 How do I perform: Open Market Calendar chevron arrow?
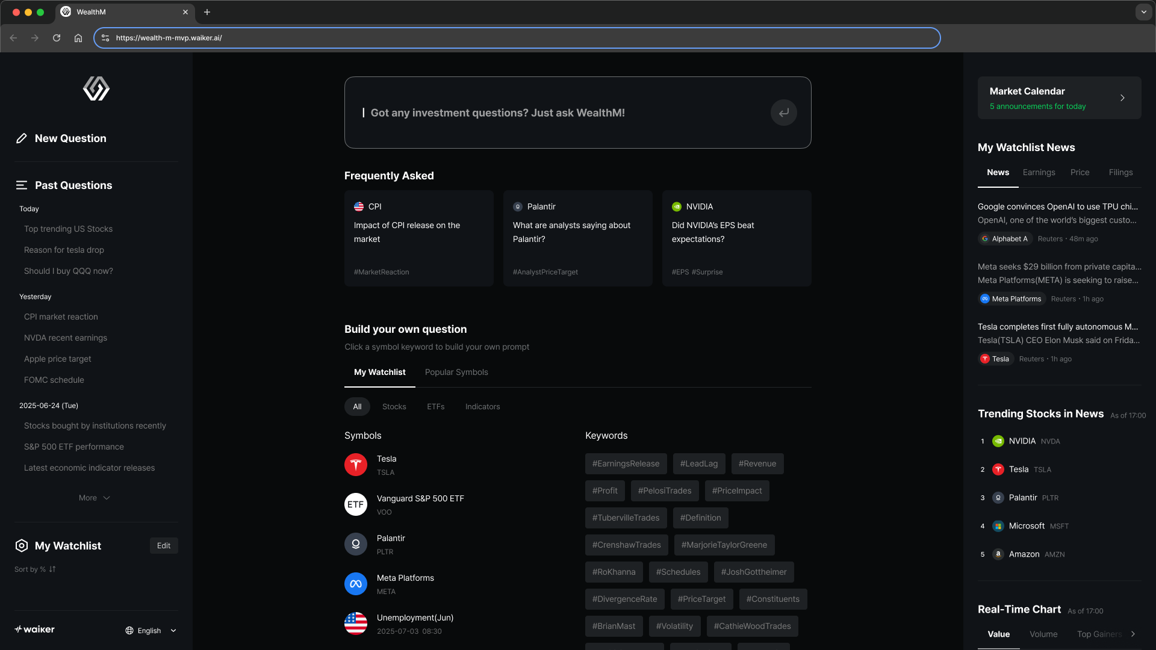(x=1122, y=97)
